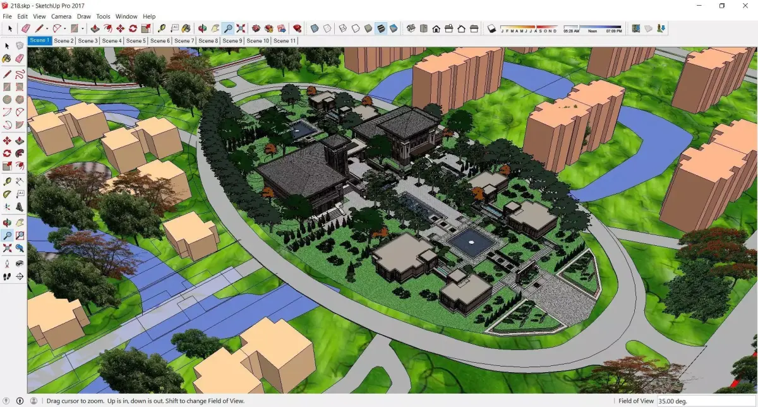Switch to Scene 5 tab
758x407 pixels.
[x=136, y=40]
